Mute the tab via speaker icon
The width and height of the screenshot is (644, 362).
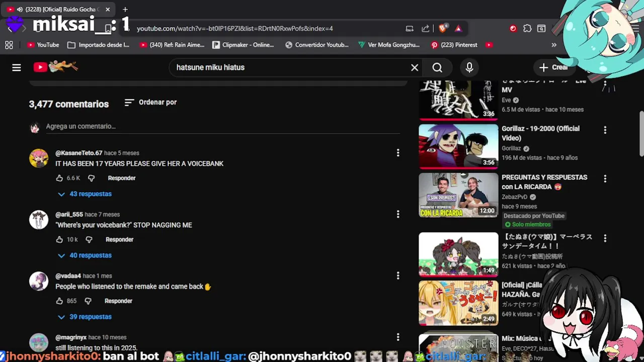coord(20,9)
